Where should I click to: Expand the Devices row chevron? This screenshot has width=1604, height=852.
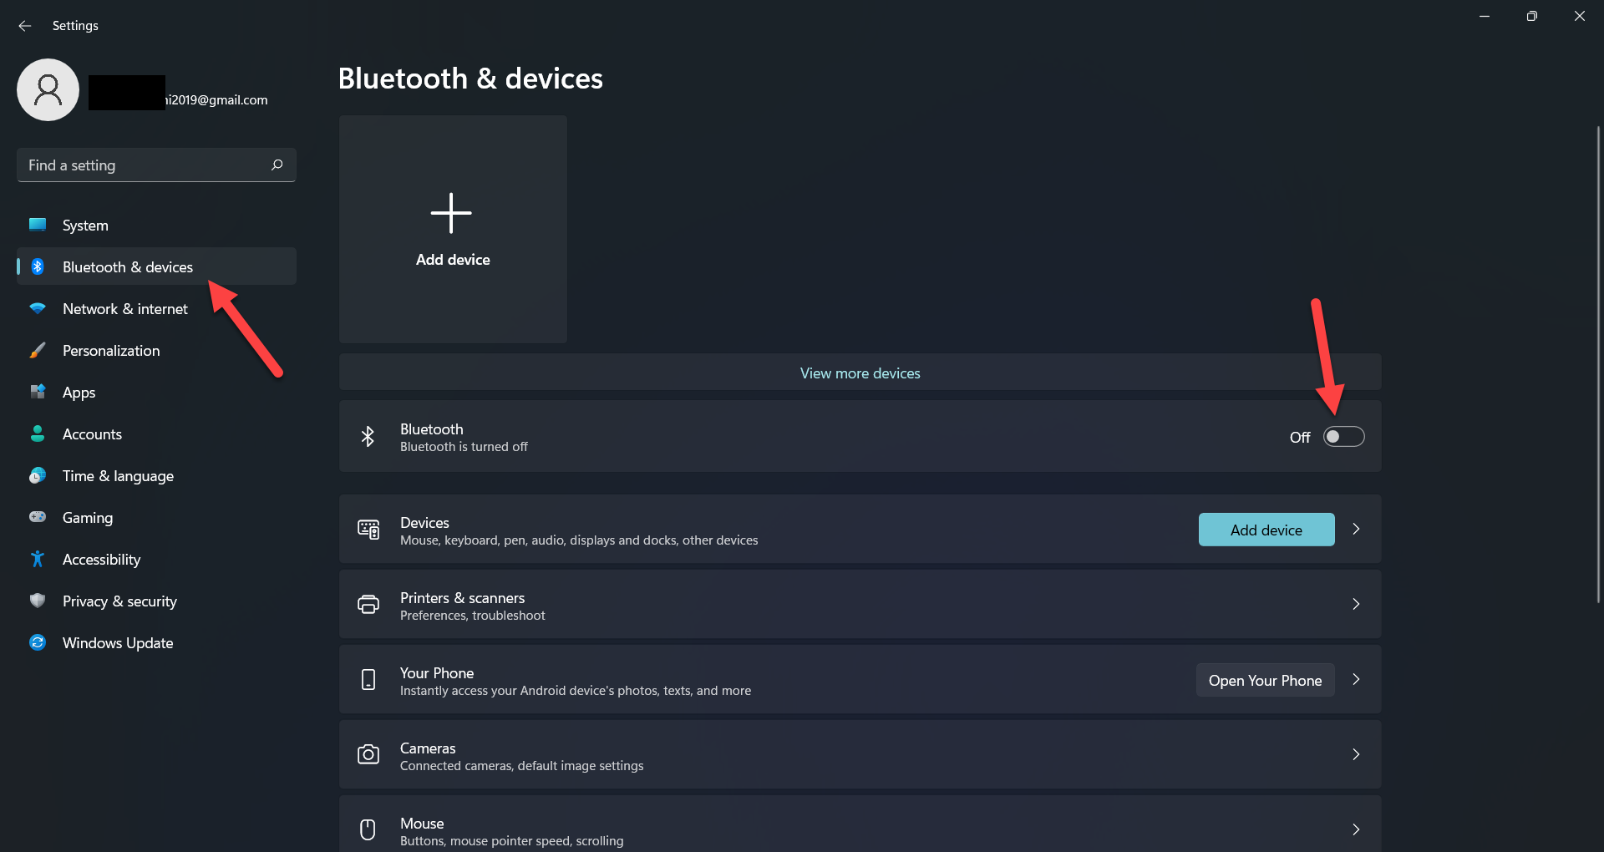pyautogui.click(x=1356, y=529)
